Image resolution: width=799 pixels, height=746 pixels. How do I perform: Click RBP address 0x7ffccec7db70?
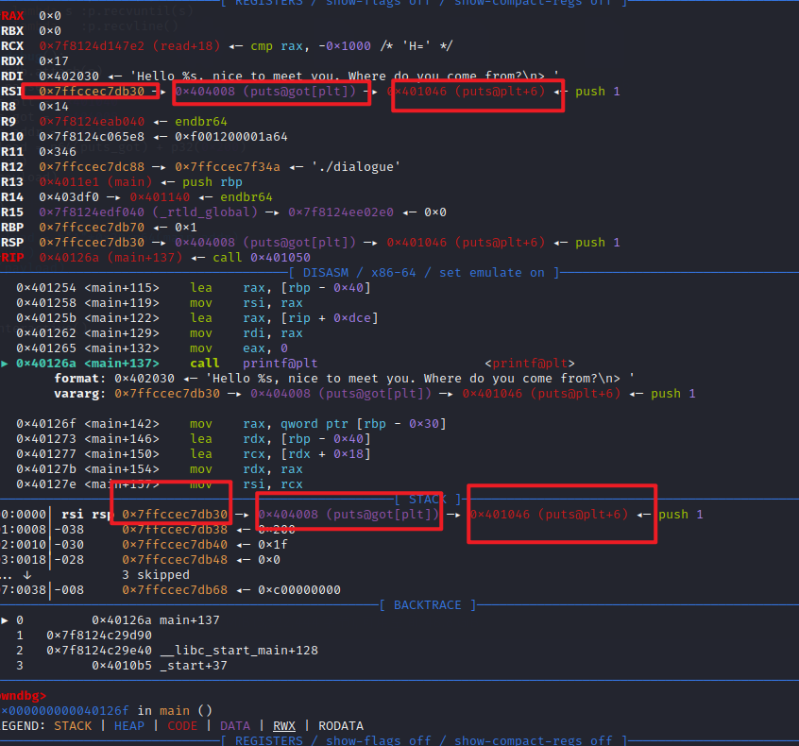[92, 228]
